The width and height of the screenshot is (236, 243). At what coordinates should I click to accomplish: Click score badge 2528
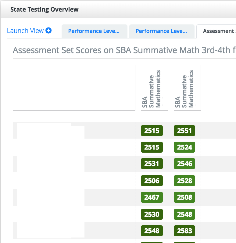click(x=184, y=181)
